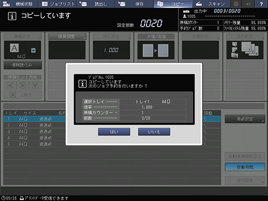Viewport: 268px width, 201px height.
Task: Select left-pointing original direction icon
Action: coord(10,85)
